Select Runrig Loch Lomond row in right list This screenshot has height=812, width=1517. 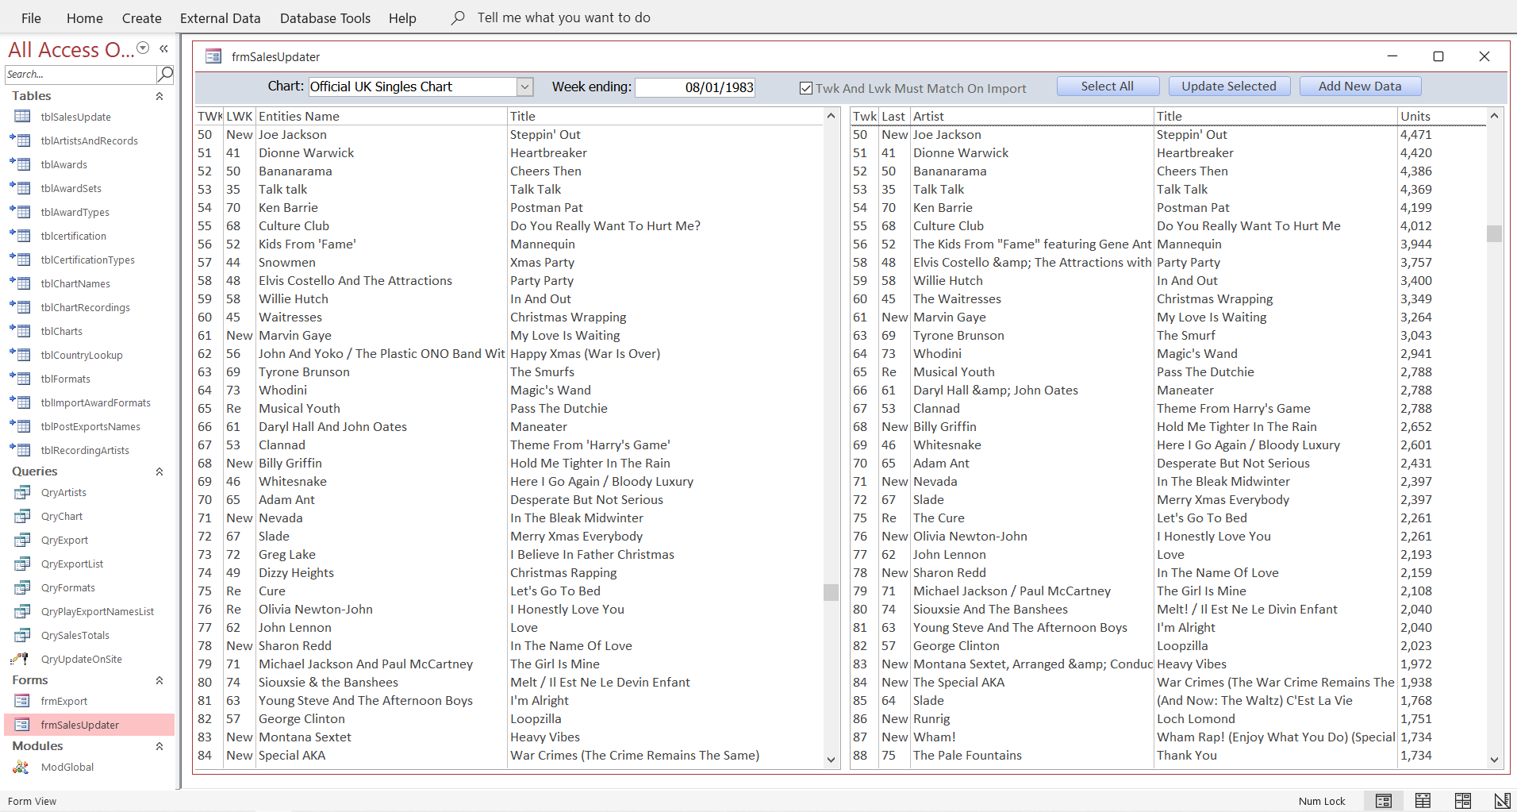point(1168,719)
